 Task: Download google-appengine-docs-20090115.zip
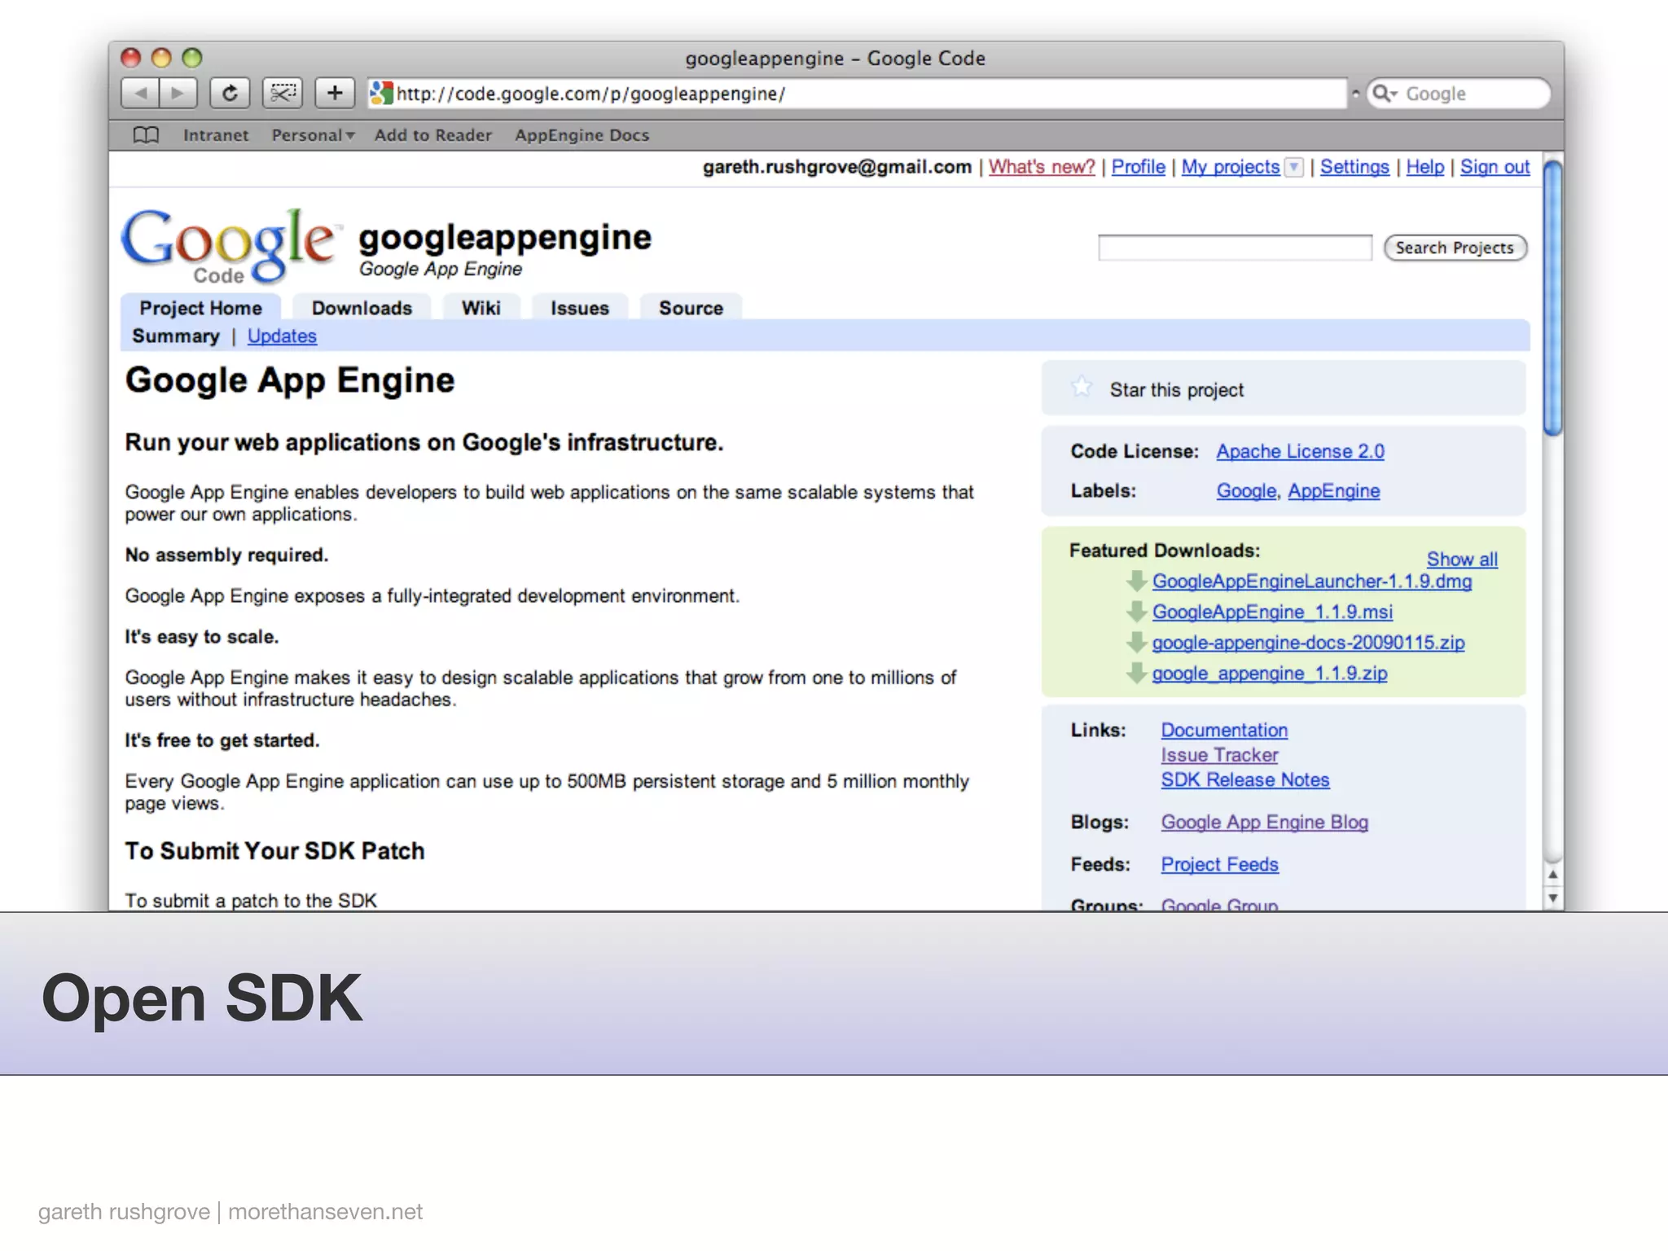[1308, 643]
